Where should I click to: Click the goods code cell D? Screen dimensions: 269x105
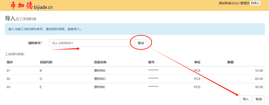(x=41, y=79)
